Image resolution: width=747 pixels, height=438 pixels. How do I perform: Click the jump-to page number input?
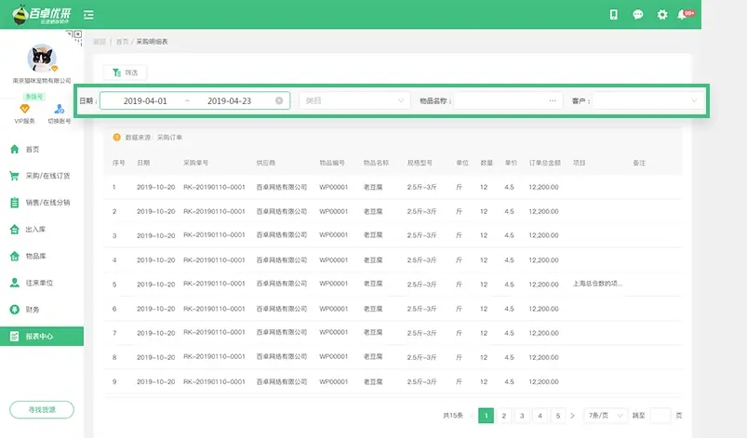coord(660,416)
